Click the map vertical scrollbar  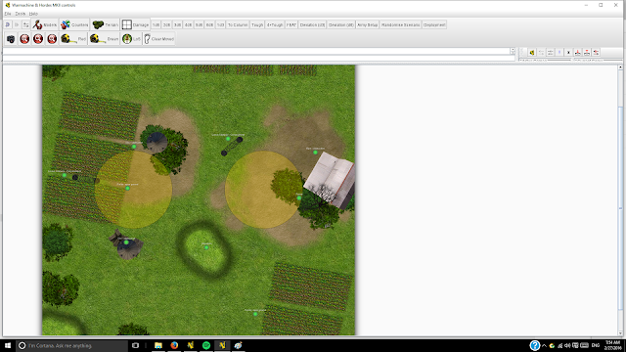[x=620, y=199]
